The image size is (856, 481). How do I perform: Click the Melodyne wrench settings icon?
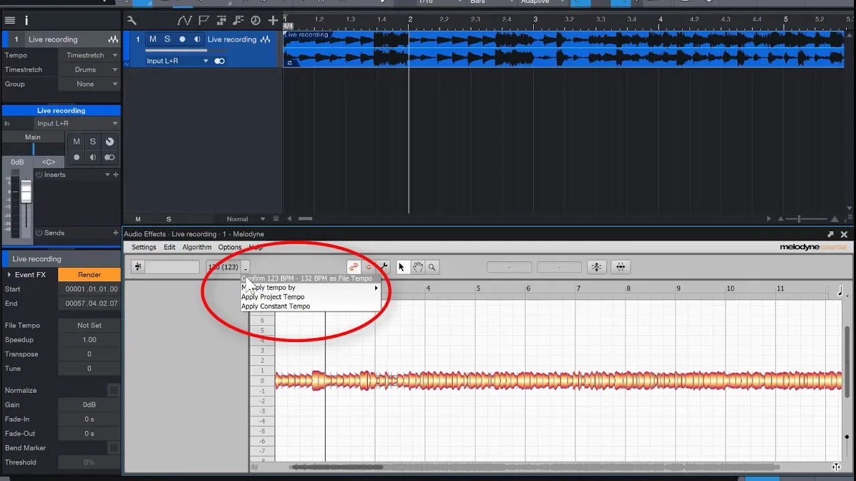383,267
